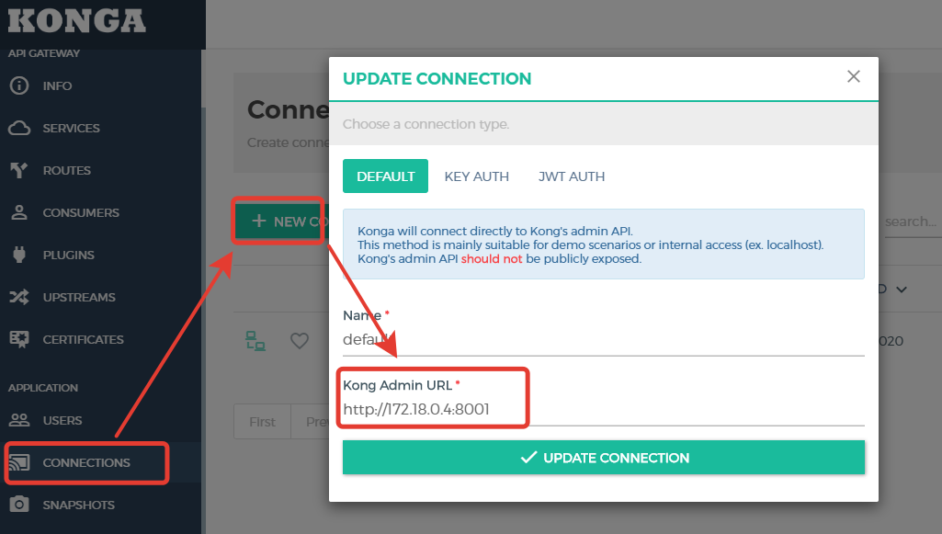Click the Plugins plug icon
The width and height of the screenshot is (942, 534).
[19, 255]
